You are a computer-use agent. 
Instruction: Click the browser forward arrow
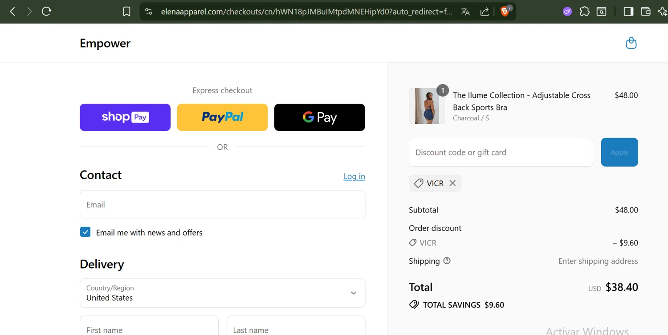pos(29,12)
